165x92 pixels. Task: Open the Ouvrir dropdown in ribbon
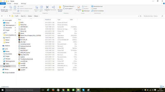tap(85, 6)
